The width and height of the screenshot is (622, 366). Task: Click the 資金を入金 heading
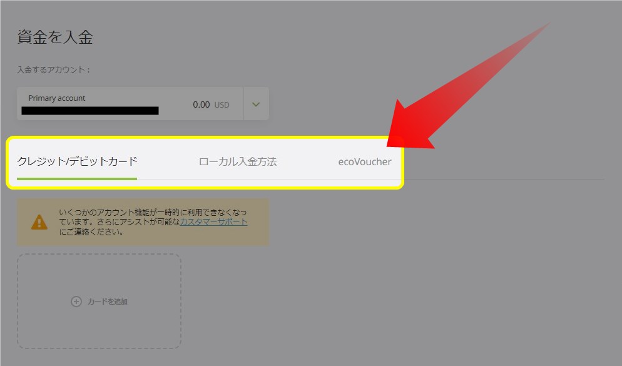(x=55, y=38)
